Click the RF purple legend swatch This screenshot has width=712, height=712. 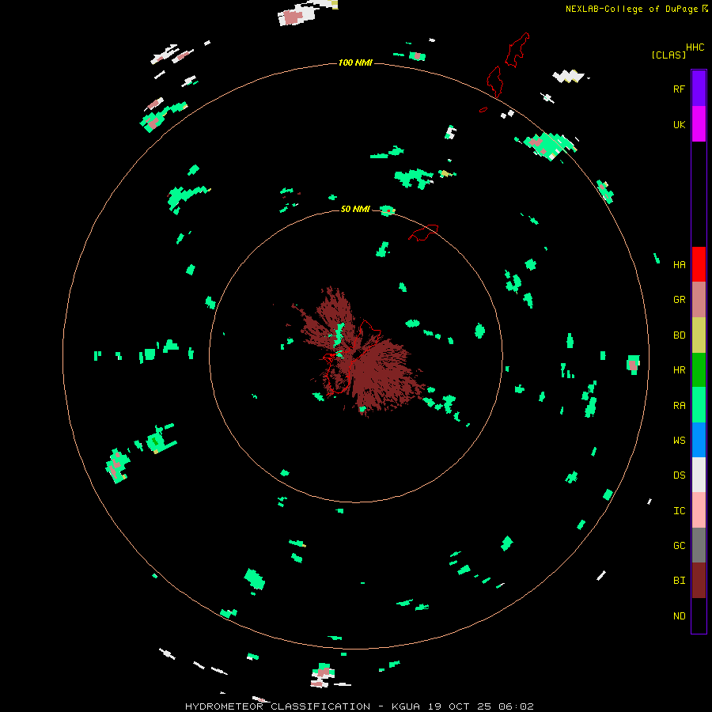699,89
